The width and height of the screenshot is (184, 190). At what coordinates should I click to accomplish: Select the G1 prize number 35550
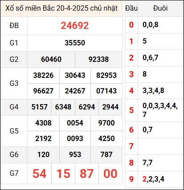(x=75, y=43)
